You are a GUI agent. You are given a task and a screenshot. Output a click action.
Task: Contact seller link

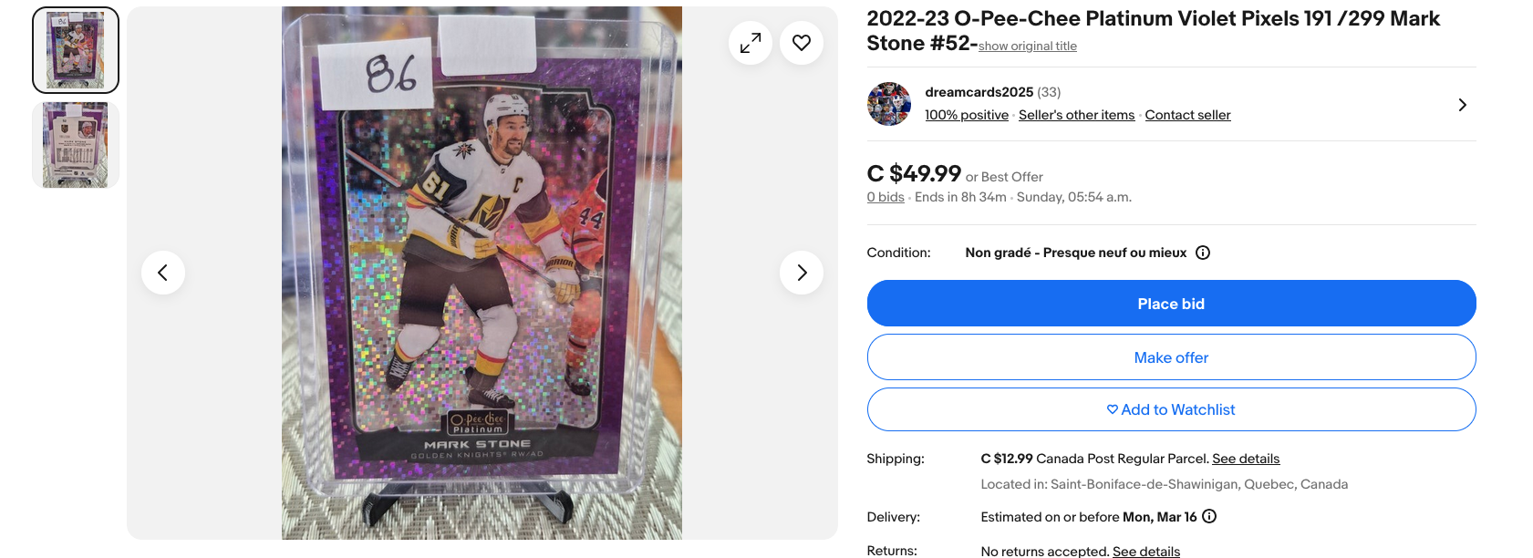pos(1187,115)
